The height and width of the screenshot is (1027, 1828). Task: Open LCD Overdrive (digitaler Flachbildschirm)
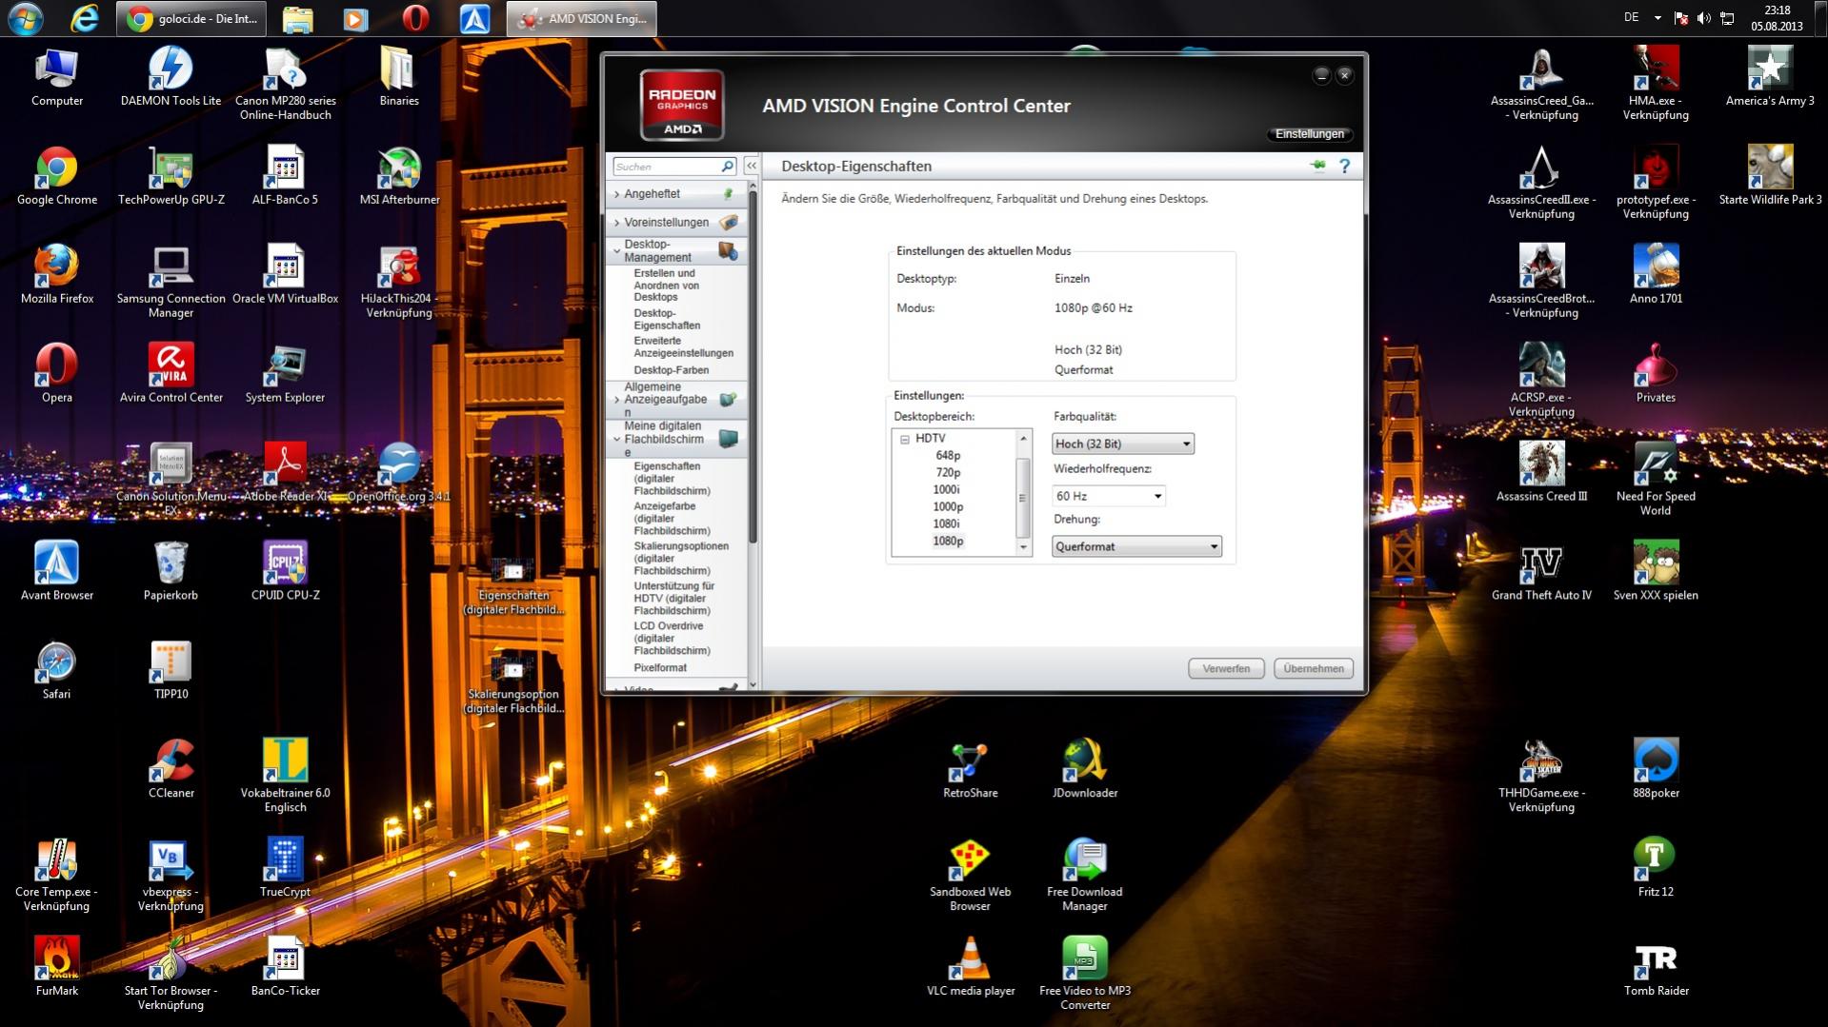pyautogui.click(x=672, y=639)
